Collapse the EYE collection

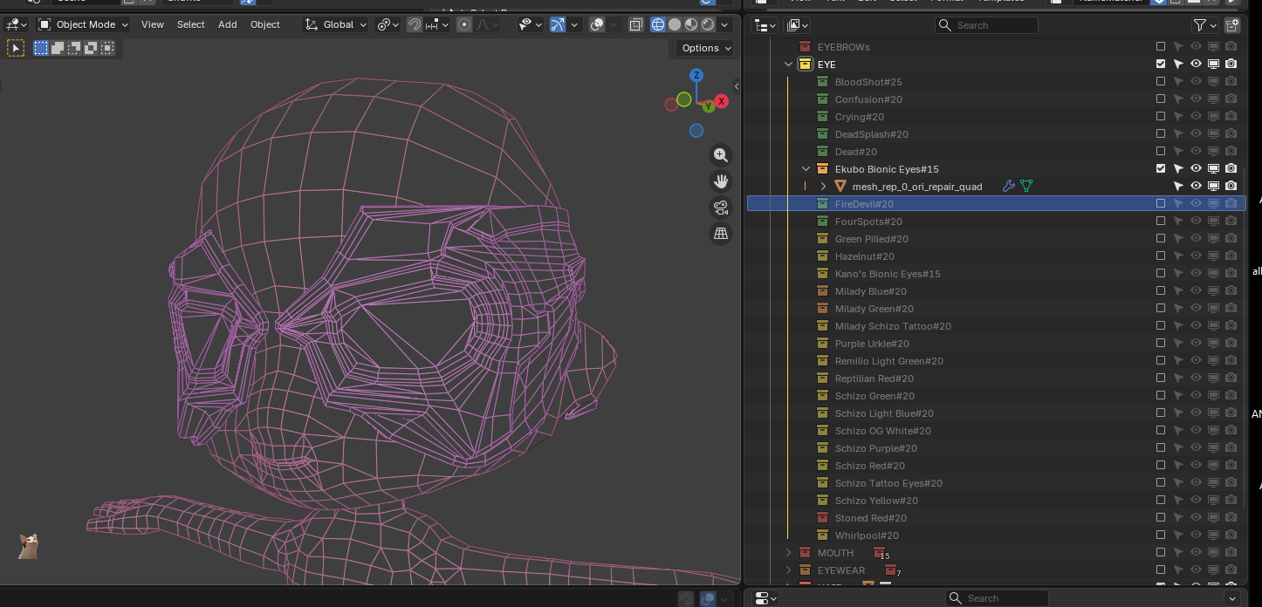click(x=788, y=65)
